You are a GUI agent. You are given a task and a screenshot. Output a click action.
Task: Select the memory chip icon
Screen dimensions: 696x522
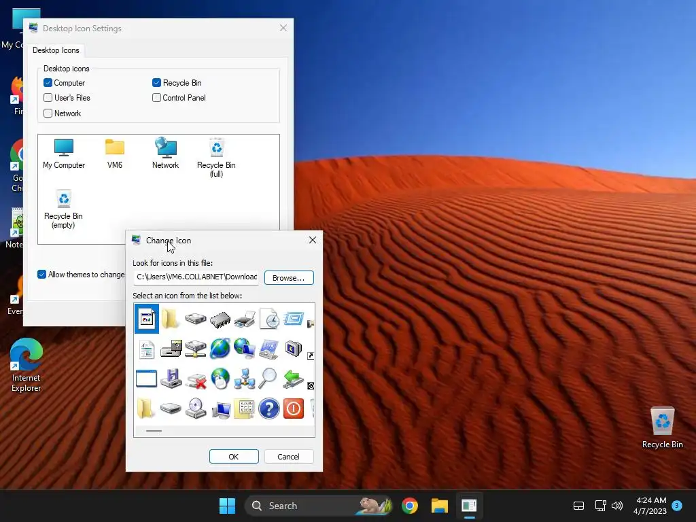(220, 319)
